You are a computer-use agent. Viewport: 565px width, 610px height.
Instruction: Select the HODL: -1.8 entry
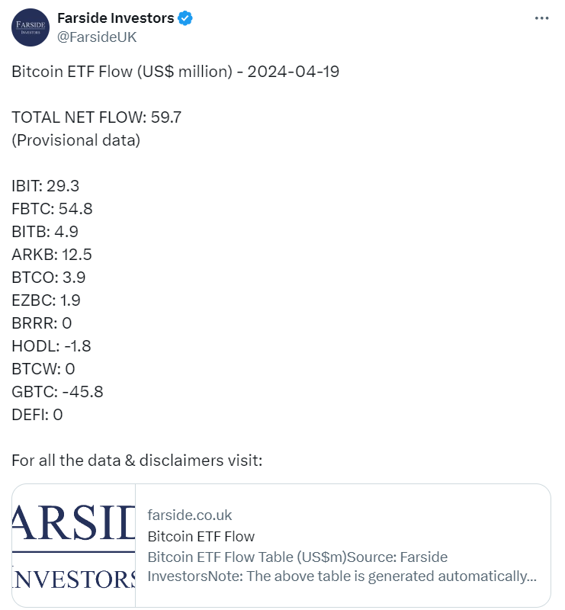pyautogui.click(x=51, y=346)
